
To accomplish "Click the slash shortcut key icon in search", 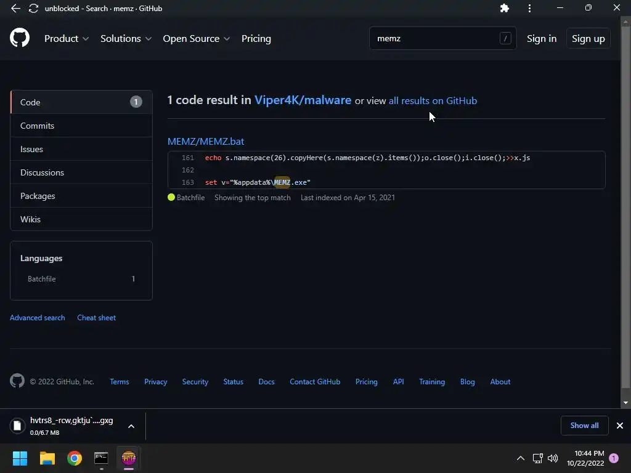I will 505,38.
